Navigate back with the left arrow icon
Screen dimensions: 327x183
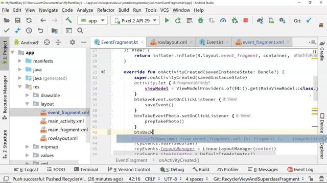[43, 20]
